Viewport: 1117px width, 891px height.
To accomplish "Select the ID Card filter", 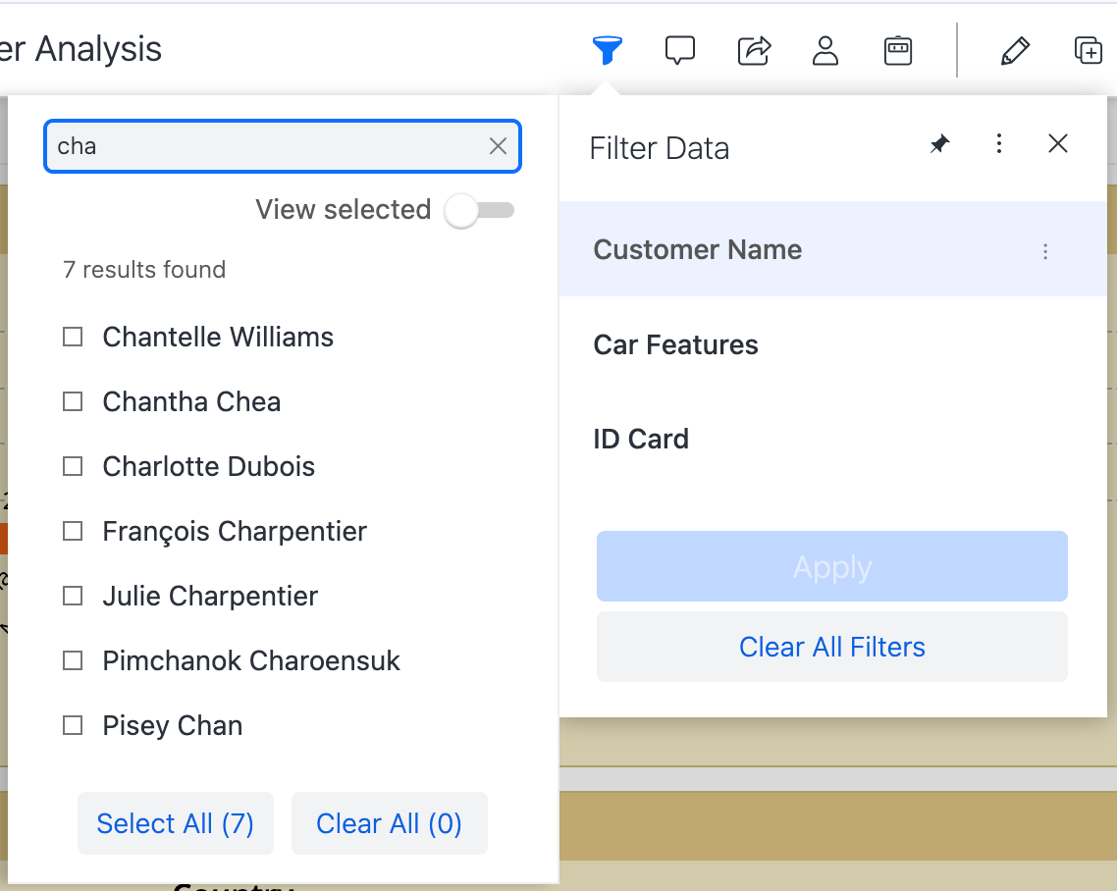I will [641, 439].
